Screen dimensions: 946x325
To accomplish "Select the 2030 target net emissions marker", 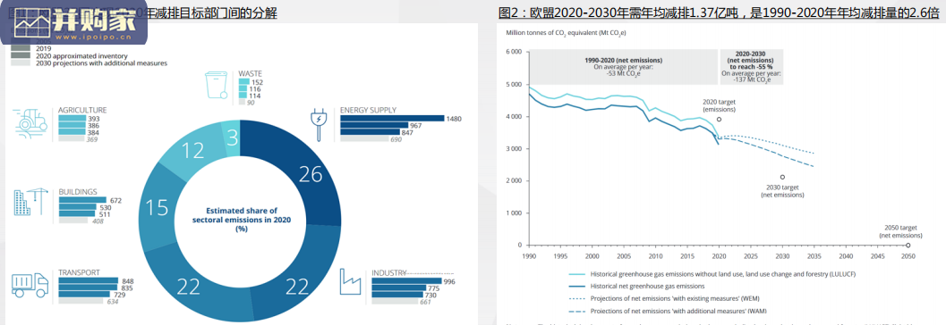I will (x=782, y=177).
